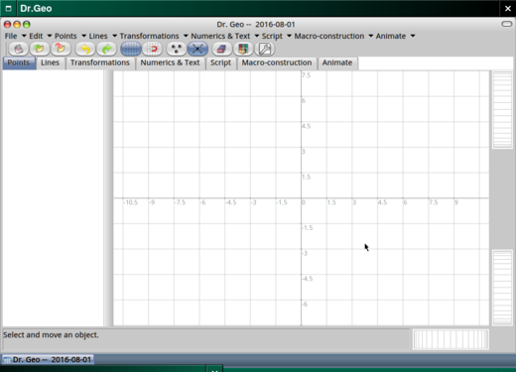Switch to the Points tab
This screenshot has width=516, height=372.
pos(19,62)
